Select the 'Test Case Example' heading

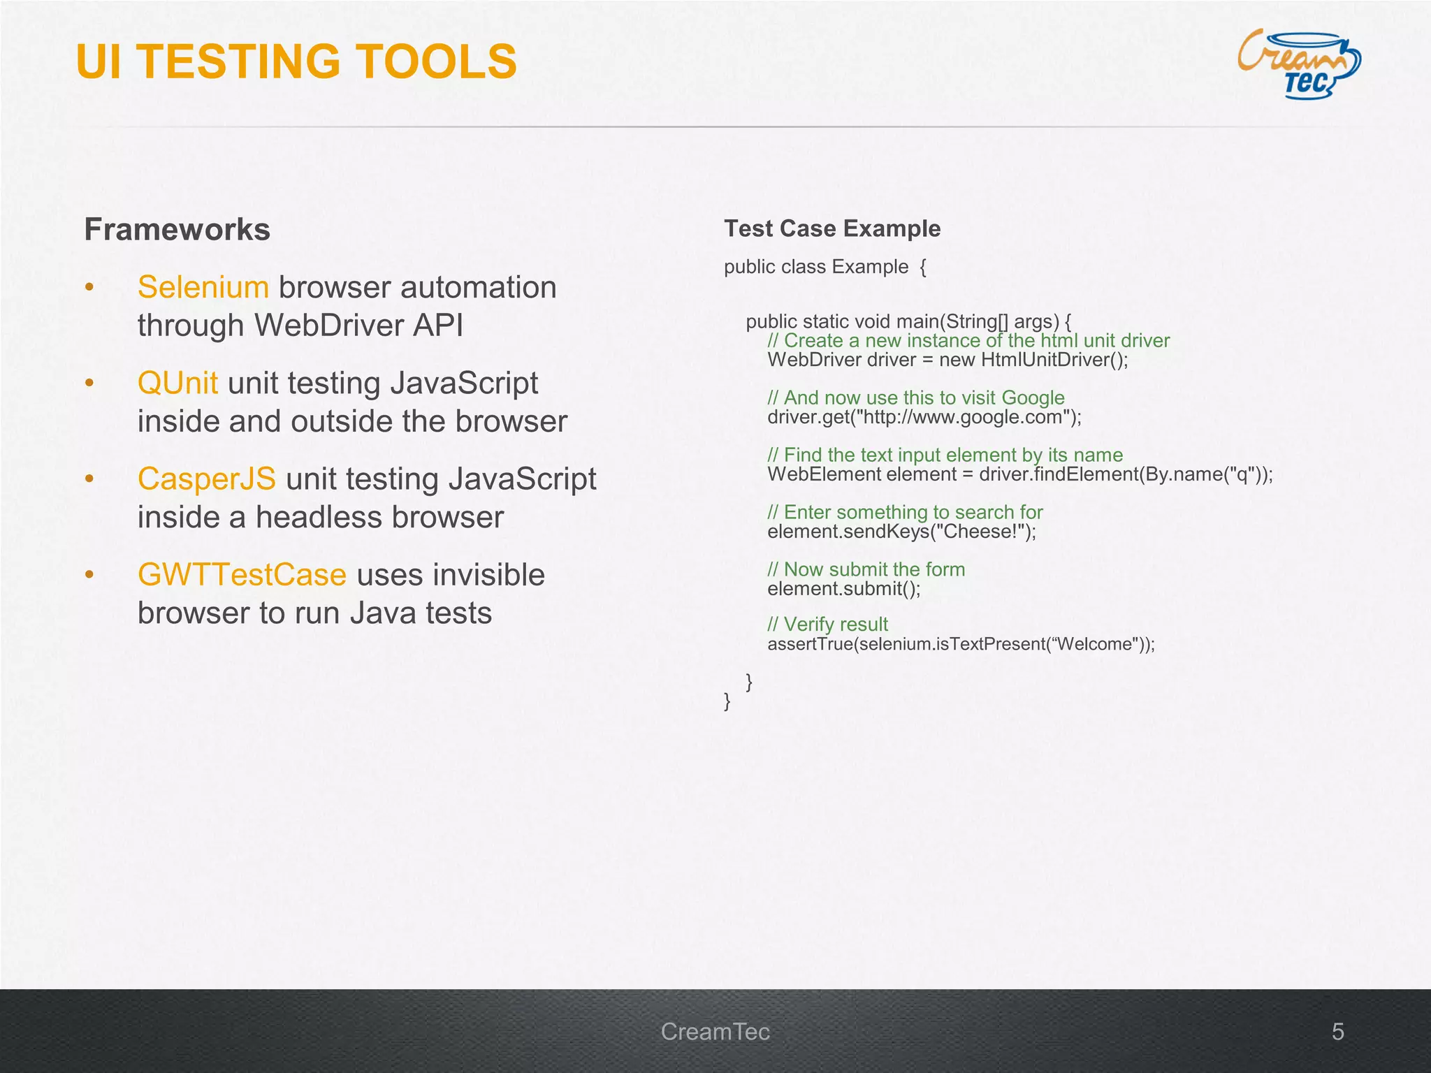(832, 228)
